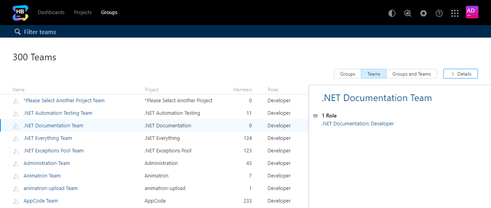
Task: Open the hexagon settings icon
Action: (423, 13)
